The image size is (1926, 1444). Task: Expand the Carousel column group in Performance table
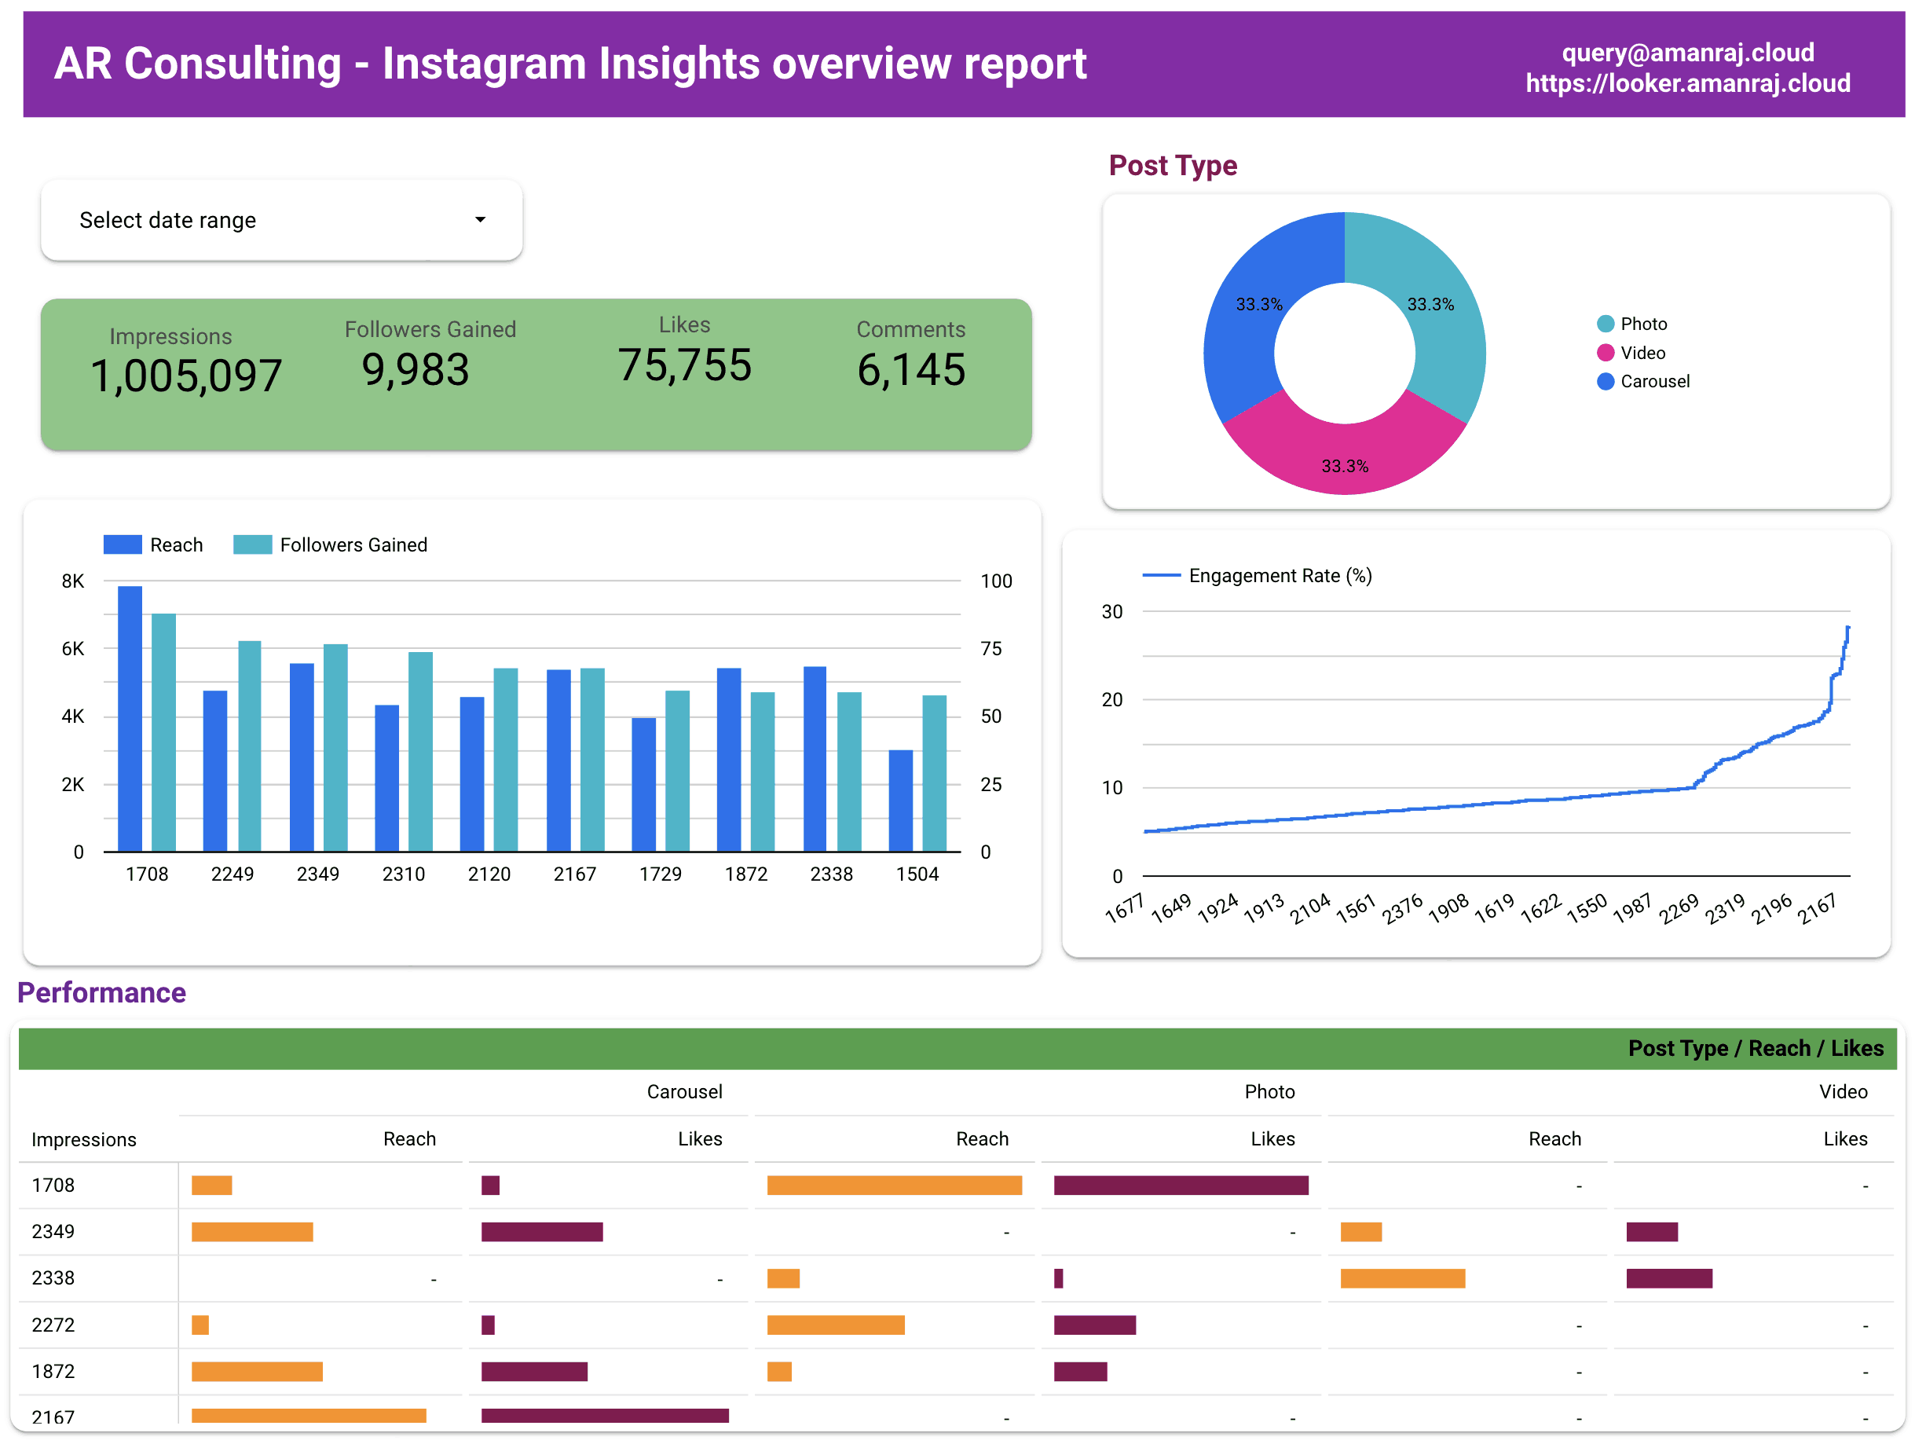point(684,1091)
